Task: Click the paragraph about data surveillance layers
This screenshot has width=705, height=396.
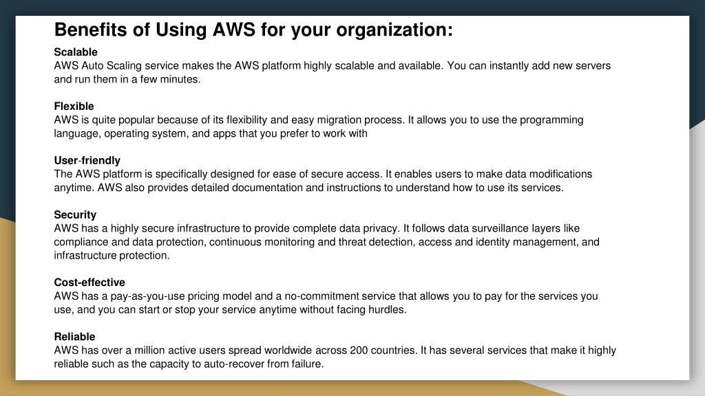Action: pos(326,242)
